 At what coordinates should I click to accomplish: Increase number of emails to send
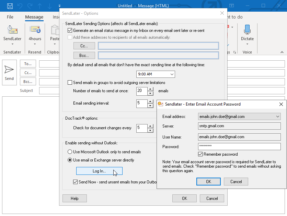pyautogui.click(x=150, y=89)
